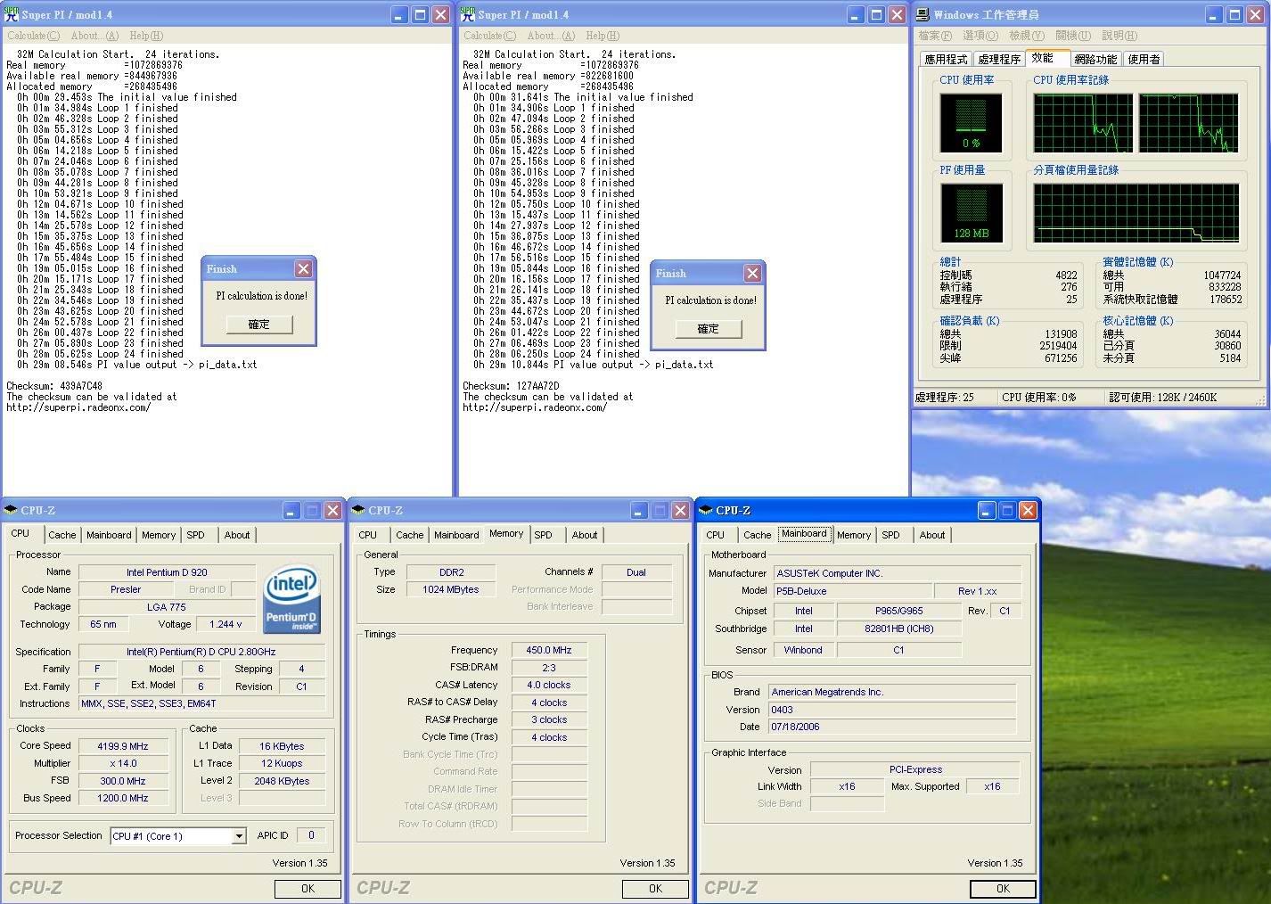Switch to 使用者 tab in Task Manager
This screenshot has height=904, width=1271.
[x=1144, y=59]
